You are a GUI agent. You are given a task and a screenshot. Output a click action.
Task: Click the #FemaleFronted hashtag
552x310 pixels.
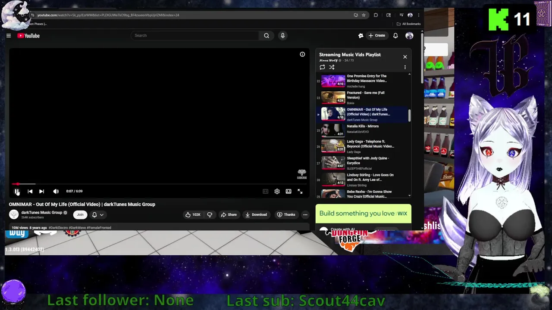99,228
